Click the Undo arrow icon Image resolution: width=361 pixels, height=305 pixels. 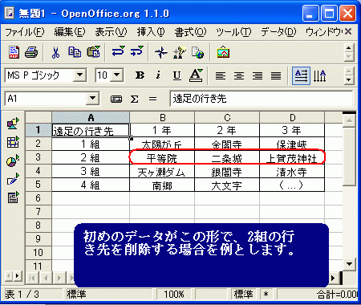(118, 52)
